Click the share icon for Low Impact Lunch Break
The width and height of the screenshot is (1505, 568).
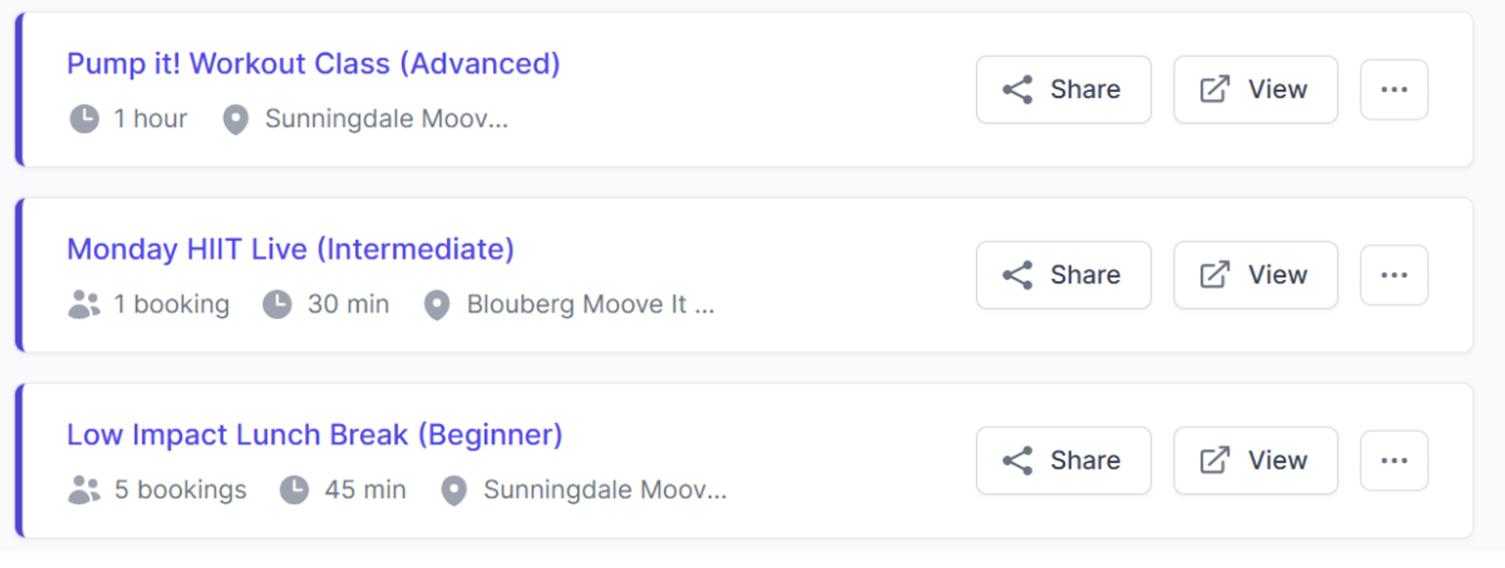pos(1017,460)
